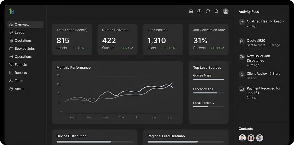Screen dimensions: 294x145
Task: Click the Booked Jobs briefcase icon
Action: click(11, 49)
